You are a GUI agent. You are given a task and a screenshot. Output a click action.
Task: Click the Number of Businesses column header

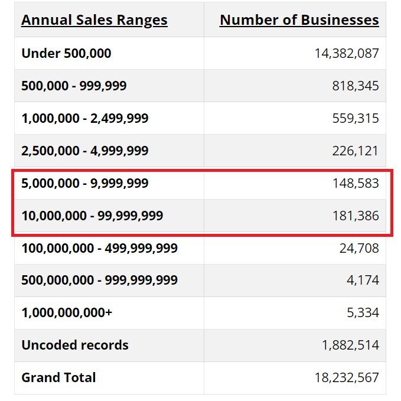(299, 20)
